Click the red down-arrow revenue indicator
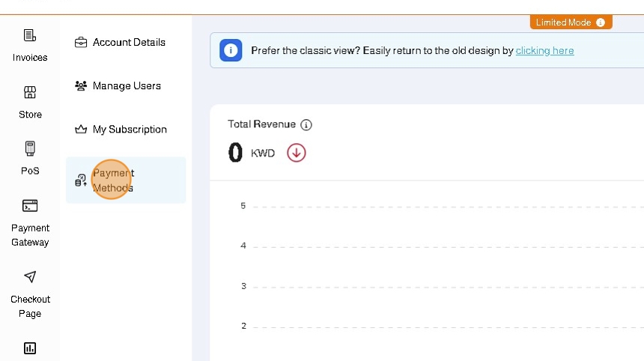Viewport: 644px width, 361px height. [297, 153]
